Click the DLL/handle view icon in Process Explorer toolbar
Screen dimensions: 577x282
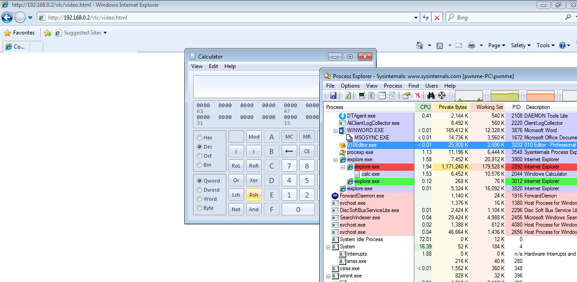click(x=392, y=95)
